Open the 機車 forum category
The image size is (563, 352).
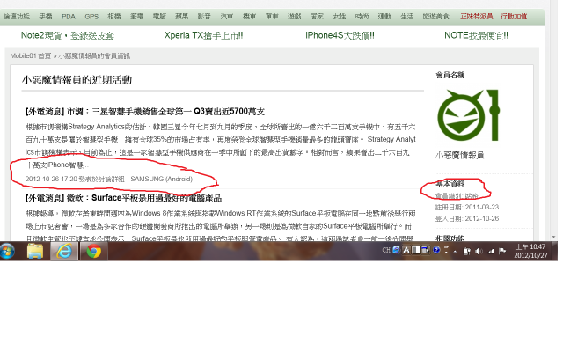(x=250, y=17)
